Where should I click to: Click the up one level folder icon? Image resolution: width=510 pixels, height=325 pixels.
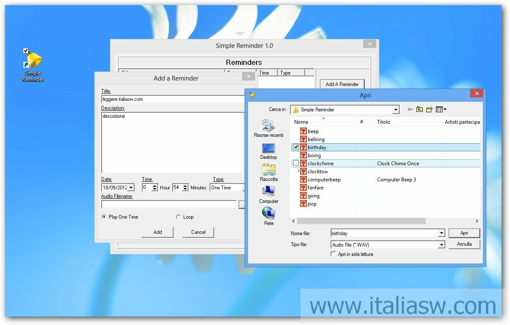(419, 109)
